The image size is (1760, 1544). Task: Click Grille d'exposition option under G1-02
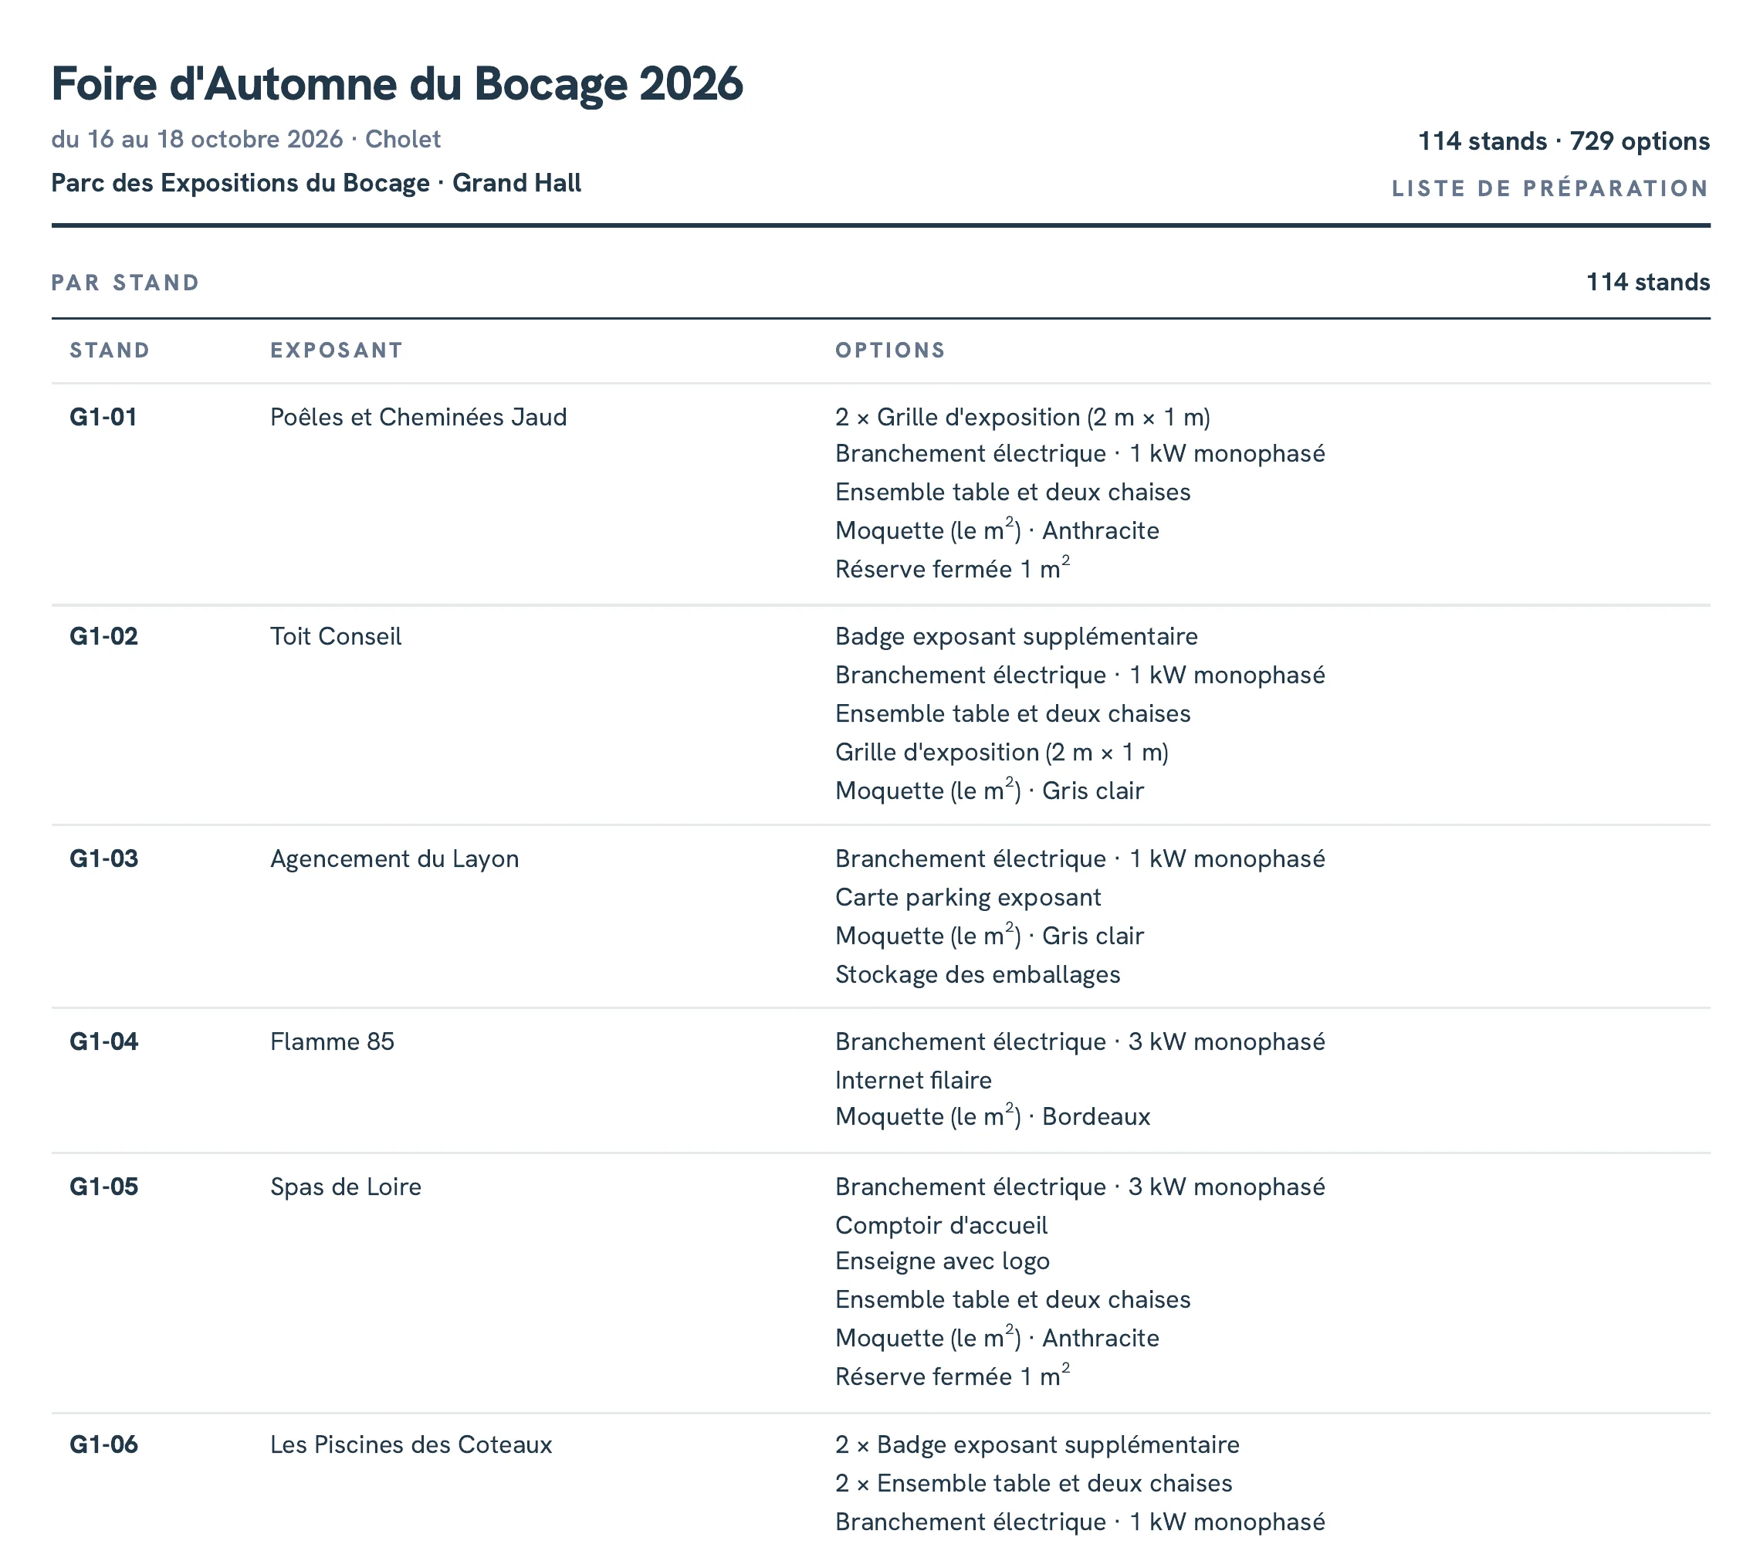coord(1002,753)
